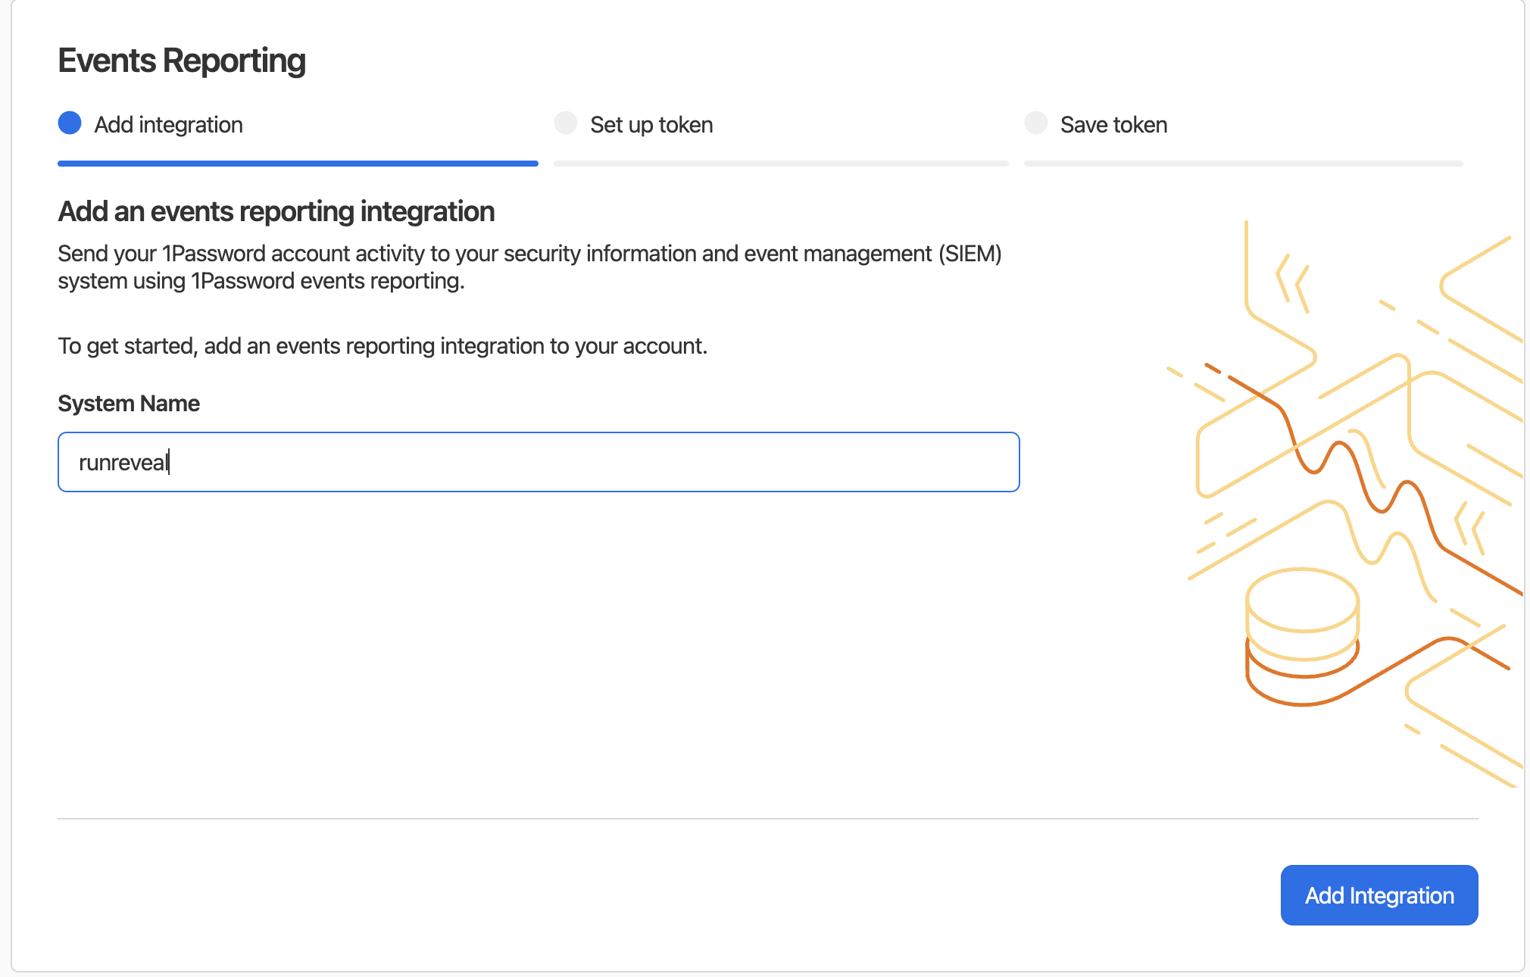Click the System Name field label

click(129, 403)
